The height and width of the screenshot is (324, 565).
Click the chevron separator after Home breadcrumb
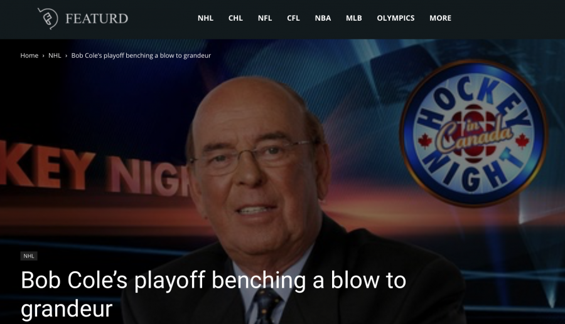[43, 56]
